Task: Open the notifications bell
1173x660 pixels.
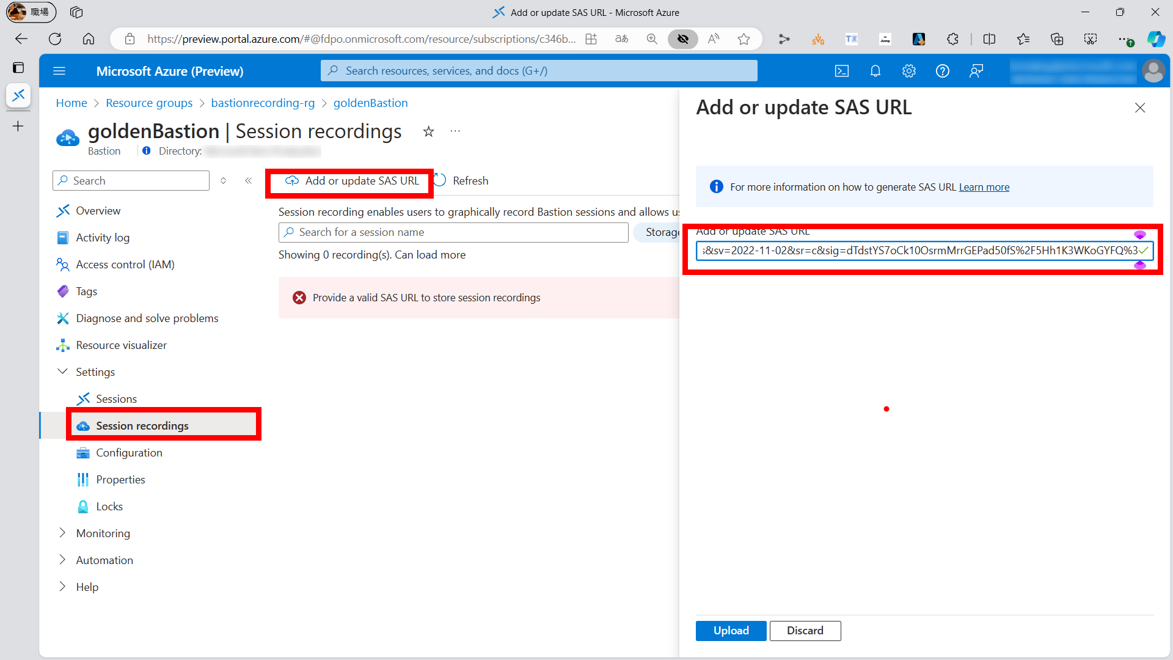Action: 875,71
